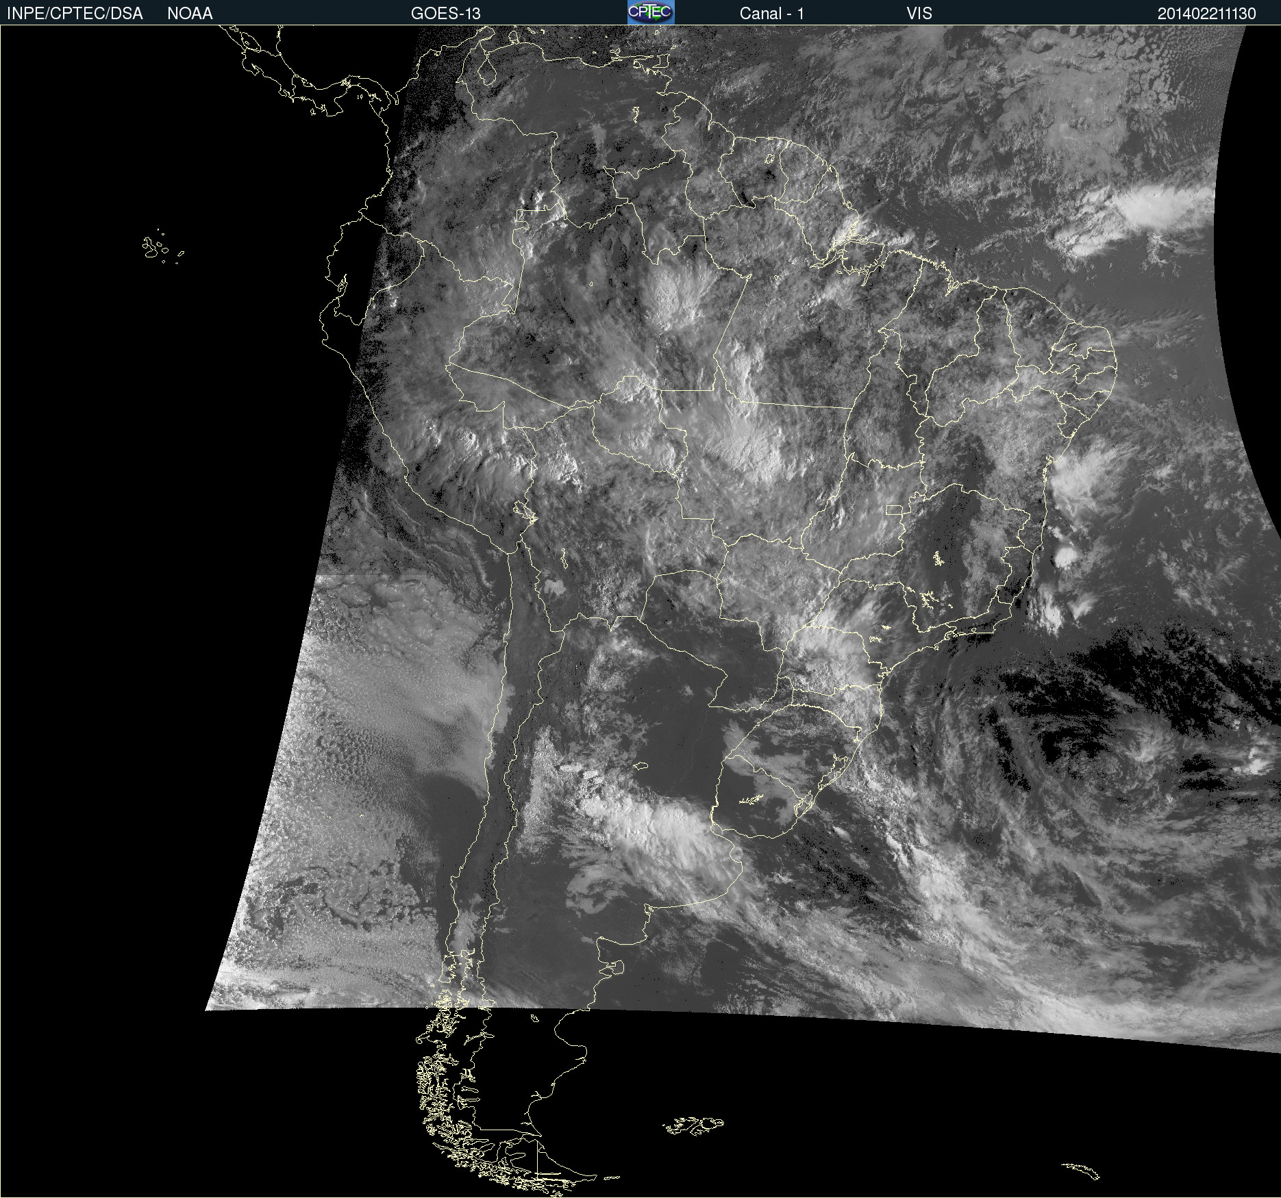
Task: Click the South Georgia island outline
Action: tap(1081, 1171)
